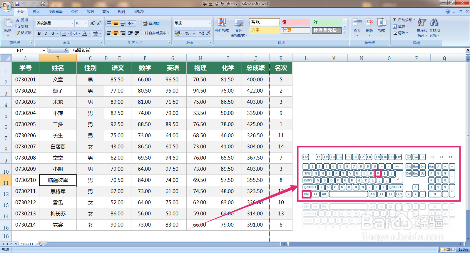
Task: Open the 视图 (View) tab
Action: point(121,11)
